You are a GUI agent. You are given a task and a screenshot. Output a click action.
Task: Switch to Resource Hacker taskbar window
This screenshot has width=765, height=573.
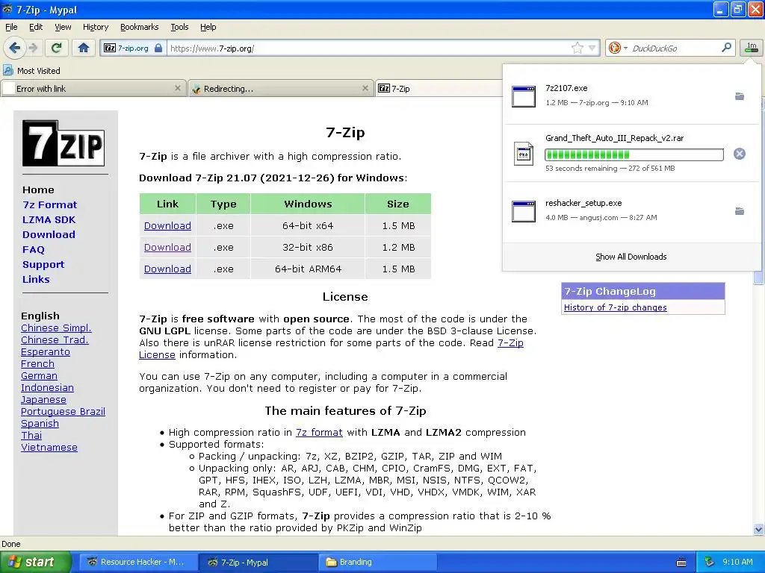[x=137, y=562]
